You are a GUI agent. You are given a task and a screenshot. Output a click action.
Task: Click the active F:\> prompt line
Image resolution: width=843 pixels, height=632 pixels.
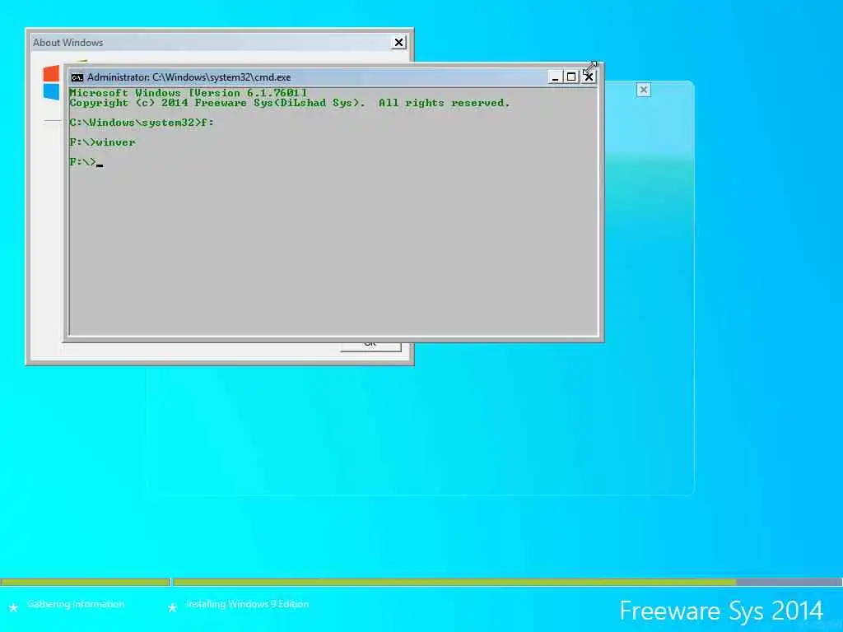[x=86, y=162]
